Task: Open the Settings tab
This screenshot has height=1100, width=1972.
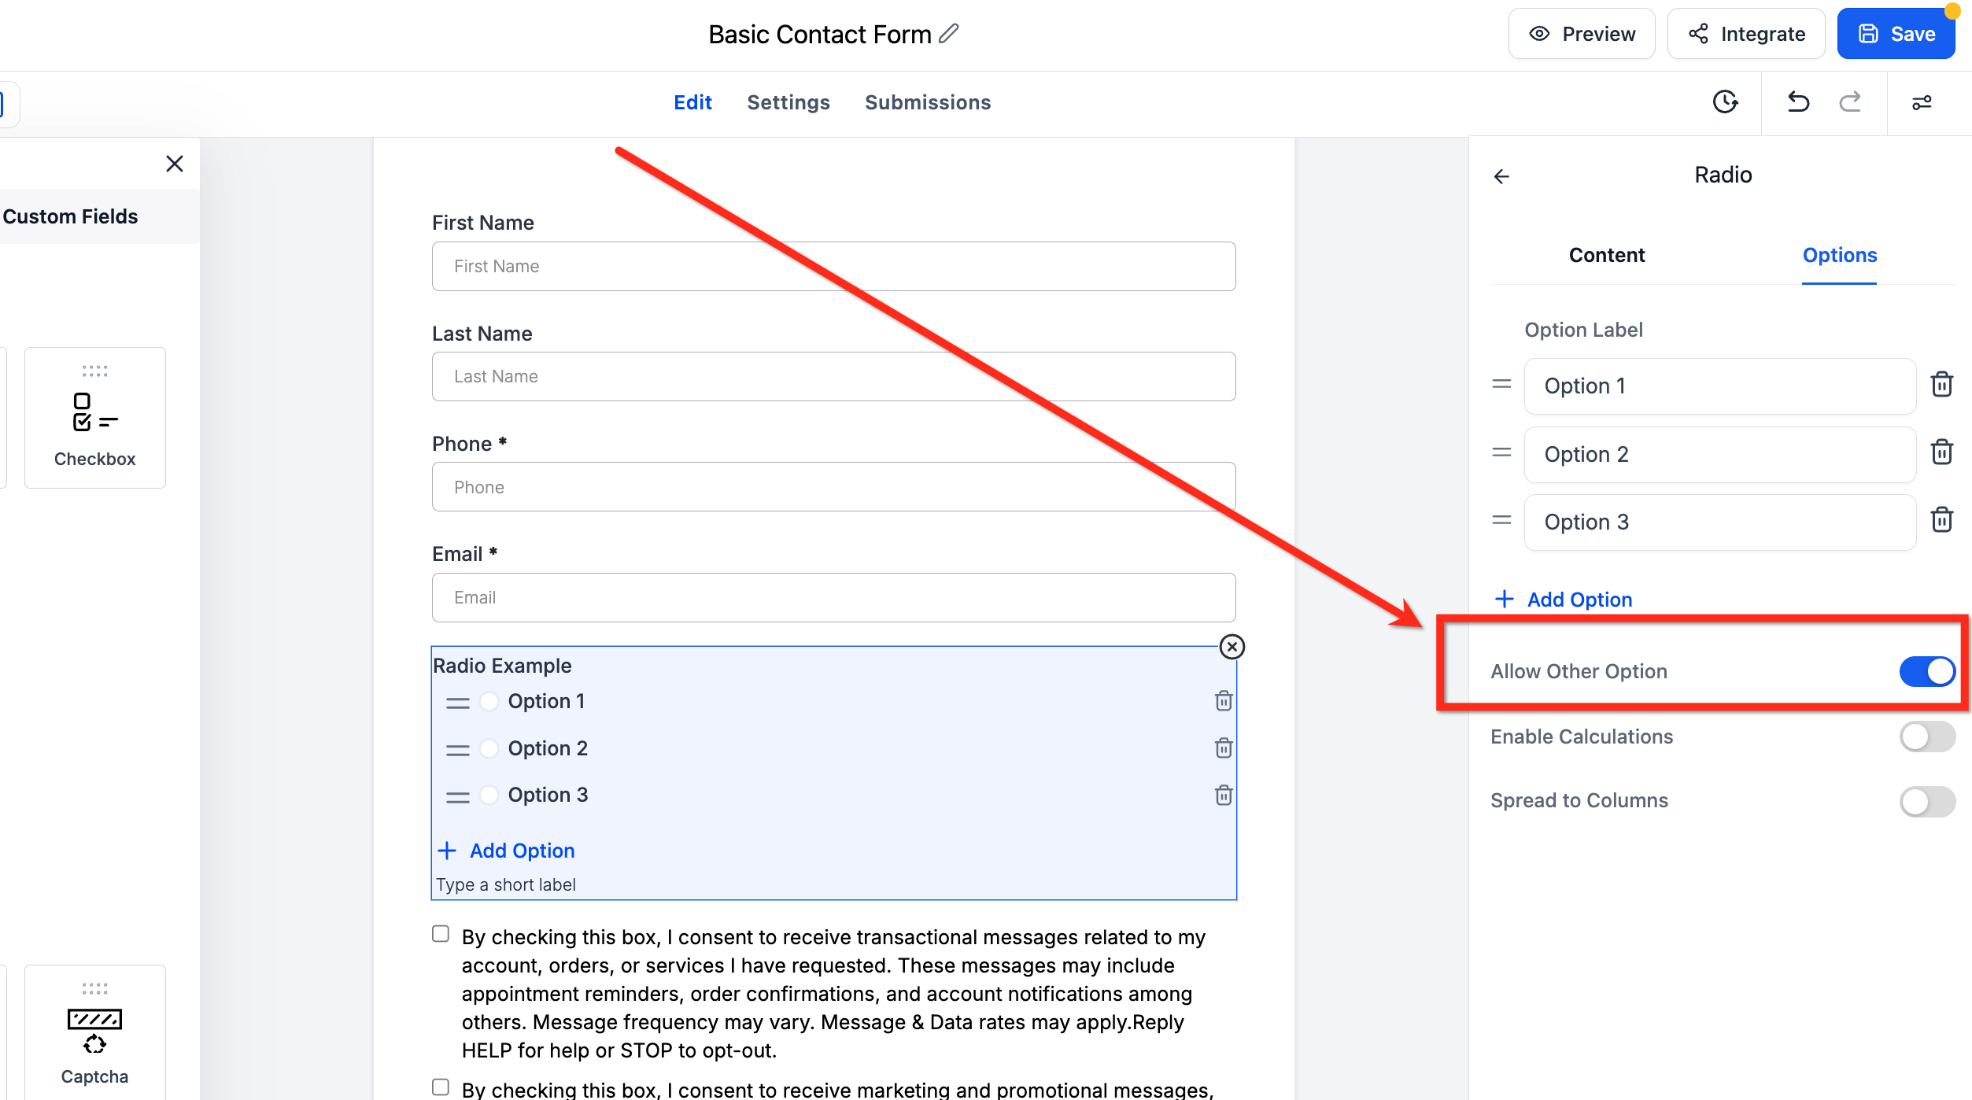Action: click(x=788, y=102)
